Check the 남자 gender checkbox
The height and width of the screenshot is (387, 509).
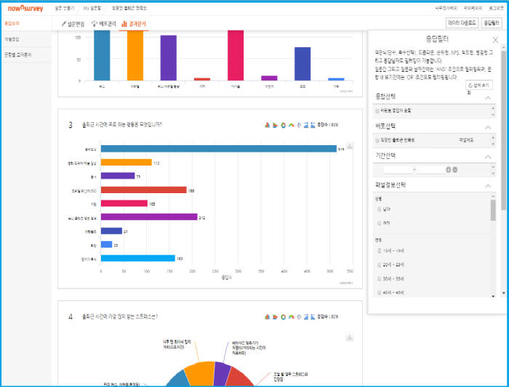[380, 209]
